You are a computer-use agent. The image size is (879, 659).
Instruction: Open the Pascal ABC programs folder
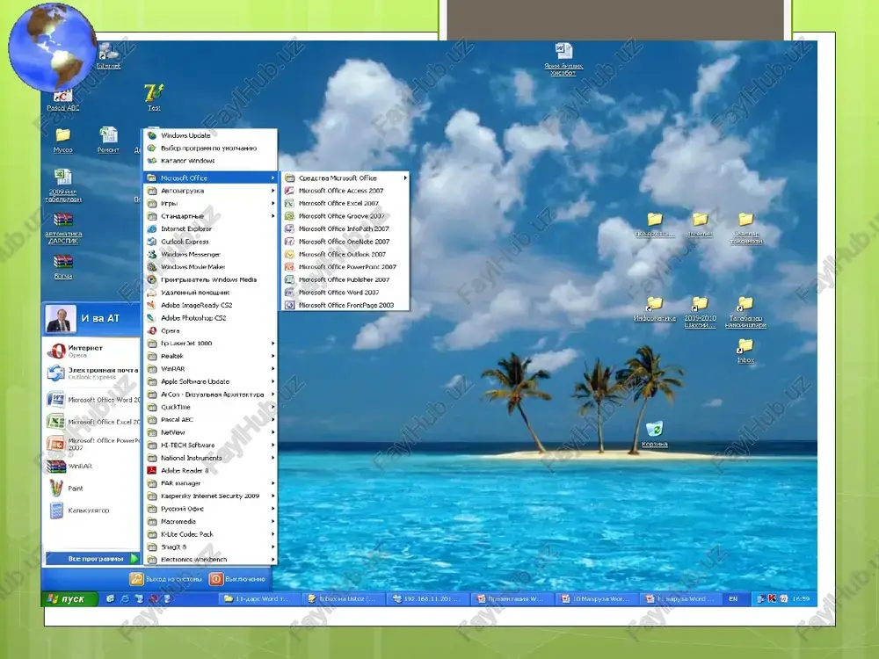coord(210,420)
